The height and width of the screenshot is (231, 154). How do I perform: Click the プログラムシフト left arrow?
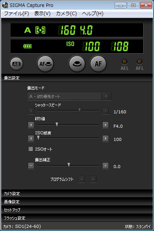point(81,179)
